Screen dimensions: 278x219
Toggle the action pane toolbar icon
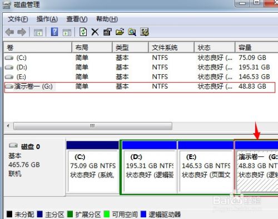pos(67,33)
